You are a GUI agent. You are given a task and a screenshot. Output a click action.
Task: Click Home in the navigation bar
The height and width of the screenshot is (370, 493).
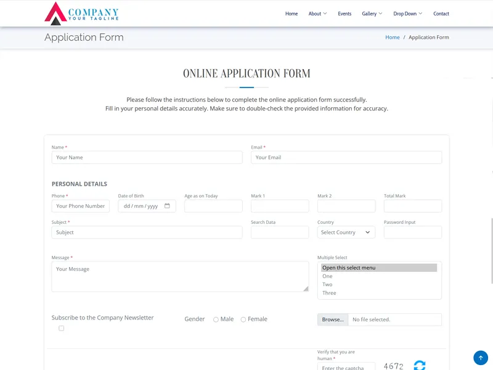(291, 14)
